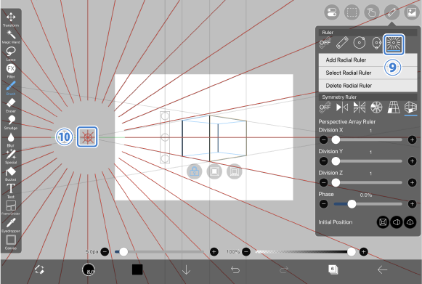This screenshot has height=284, width=422.
Task: Select the Eraser tool
Action: coord(11,105)
